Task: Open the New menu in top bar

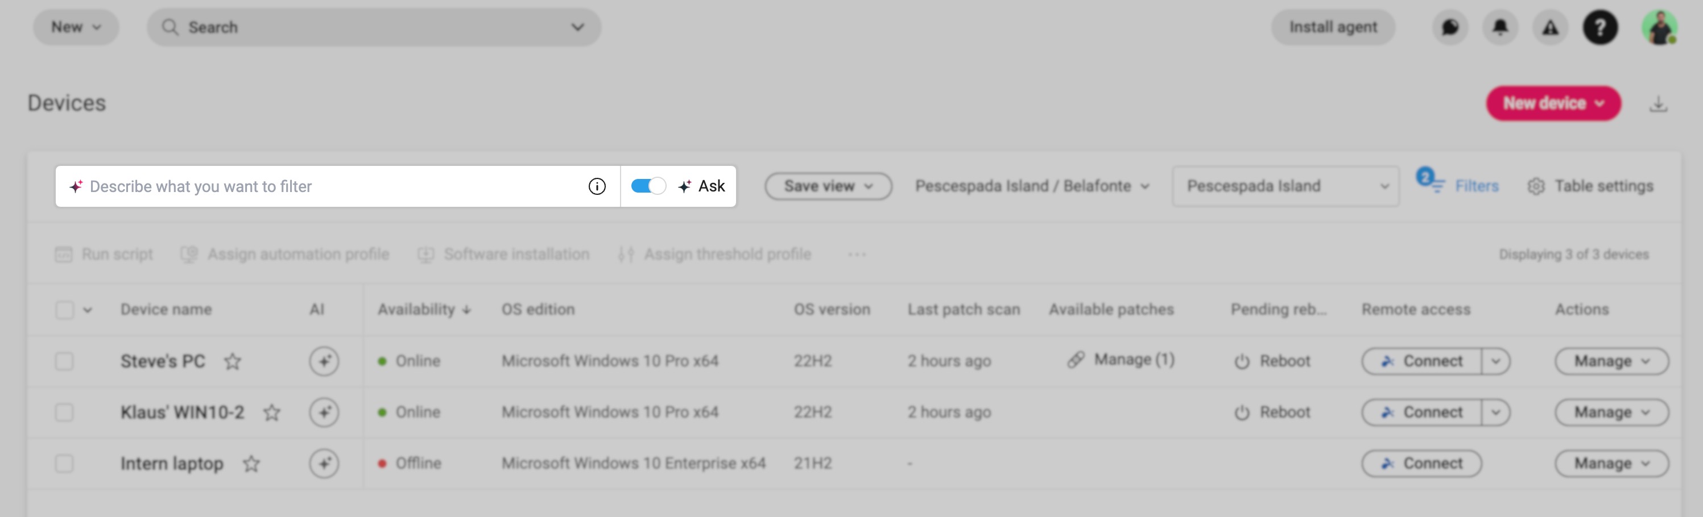Action: pos(76,28)
